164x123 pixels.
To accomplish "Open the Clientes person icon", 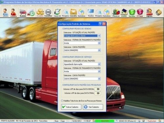I will coord(6,12).
